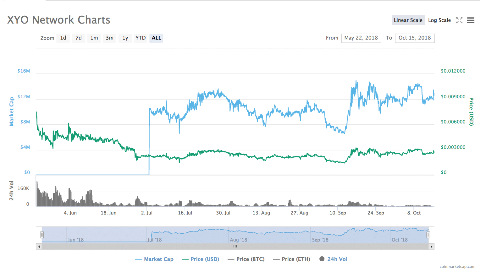The image size is (486, 272).
Task: Click the Jun '18 navigator label
Action: pos(76,240)
